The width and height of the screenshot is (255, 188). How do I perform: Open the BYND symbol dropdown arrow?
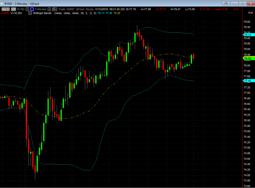pyautogui.click(x=27, y=8)
